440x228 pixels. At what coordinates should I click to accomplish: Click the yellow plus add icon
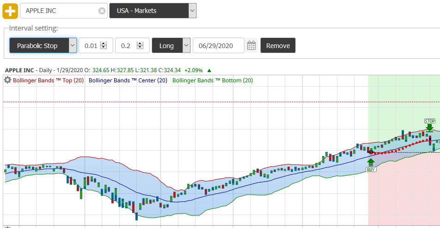[10, 11]
